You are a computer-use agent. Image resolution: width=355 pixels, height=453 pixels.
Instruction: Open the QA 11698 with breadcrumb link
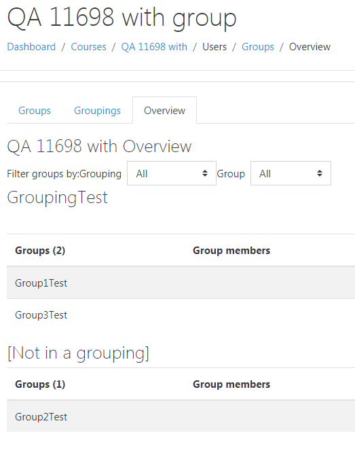point(154,47)
